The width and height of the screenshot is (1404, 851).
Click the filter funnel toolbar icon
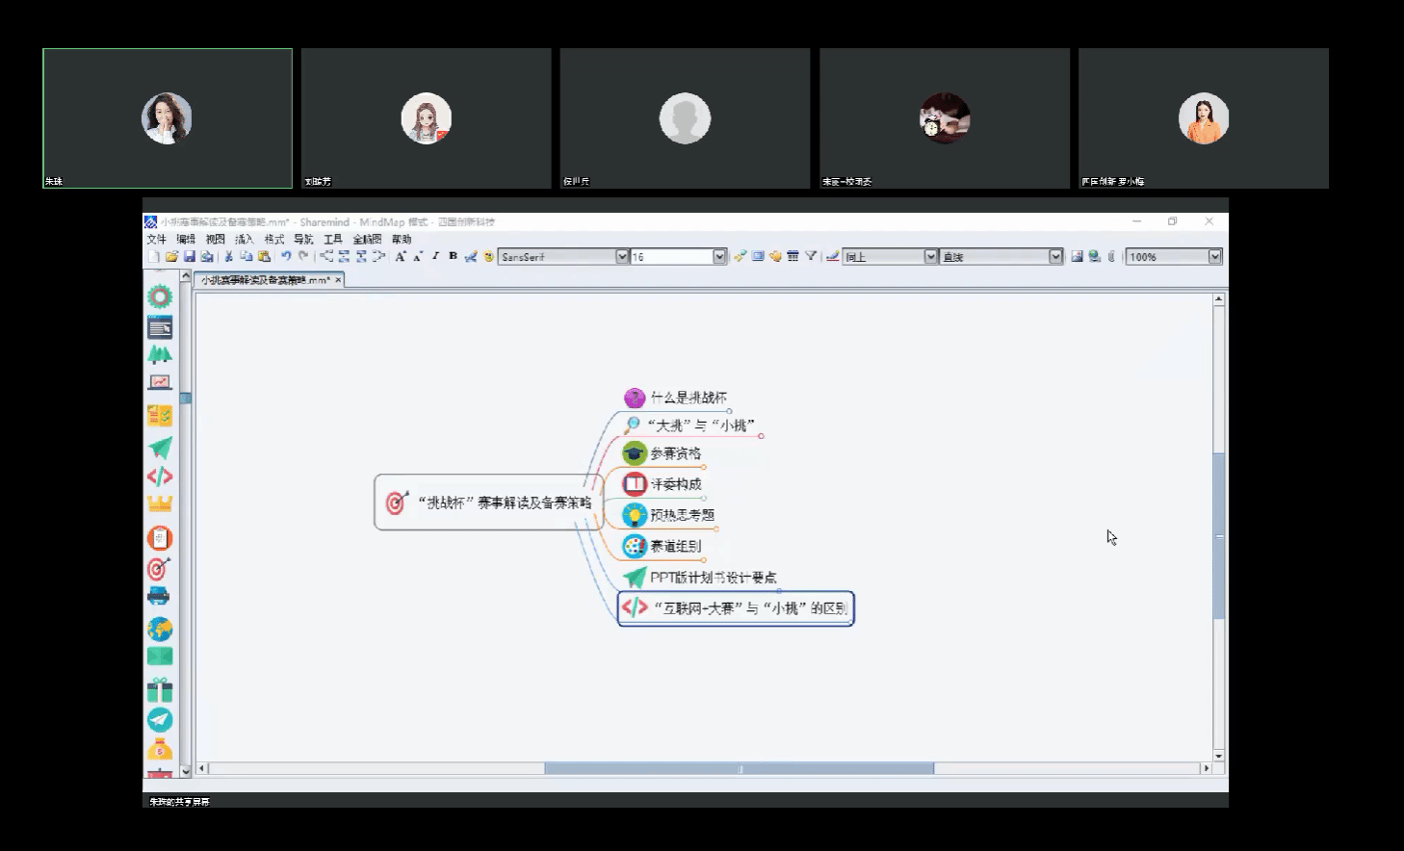(811, 257)
